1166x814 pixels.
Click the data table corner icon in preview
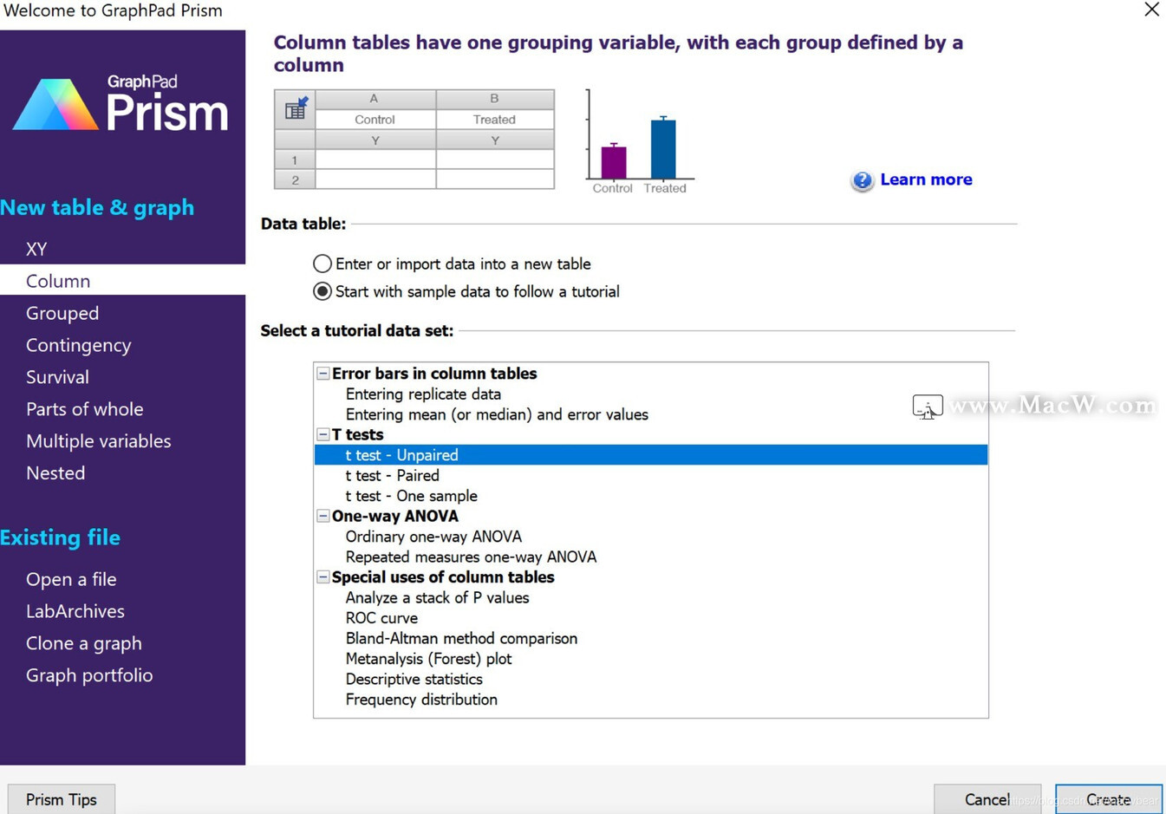point(295,109)
